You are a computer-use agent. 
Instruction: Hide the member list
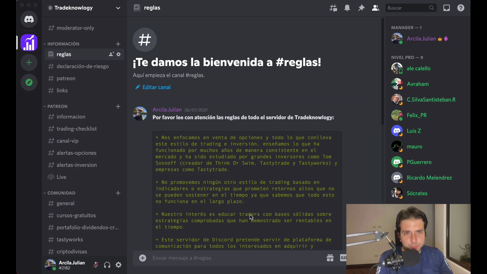[x=376, y=8]
